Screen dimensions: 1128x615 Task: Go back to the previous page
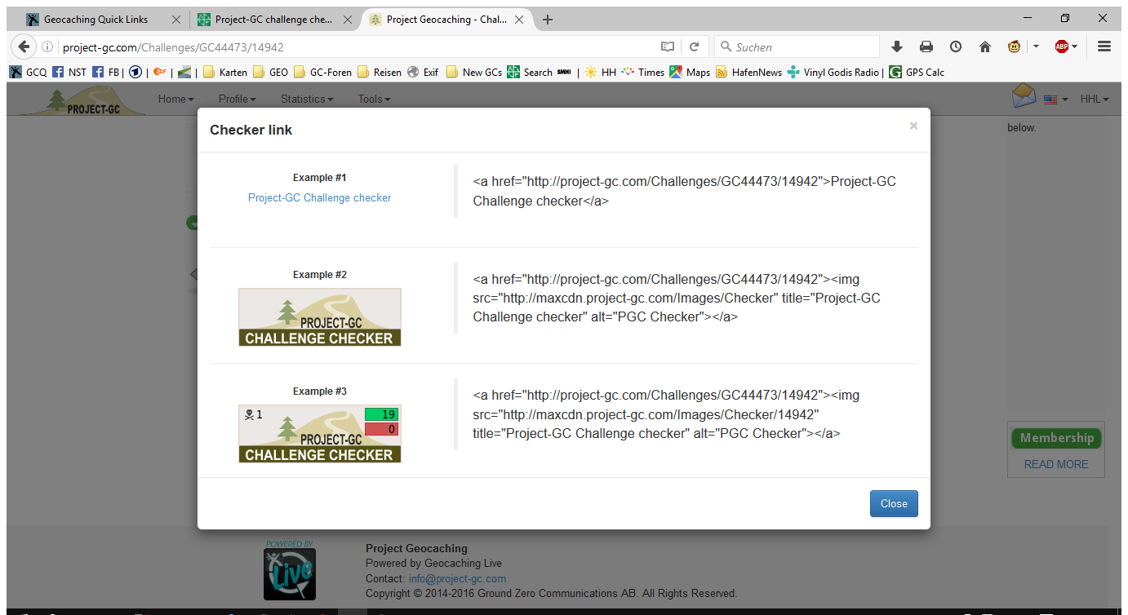coord(24,46)
